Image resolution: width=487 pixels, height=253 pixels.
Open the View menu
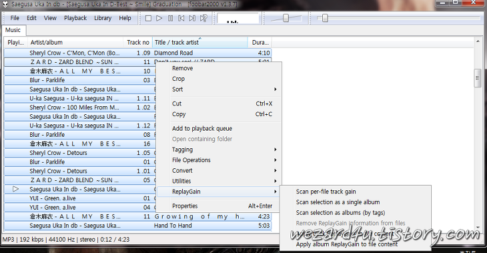(50, 18)
